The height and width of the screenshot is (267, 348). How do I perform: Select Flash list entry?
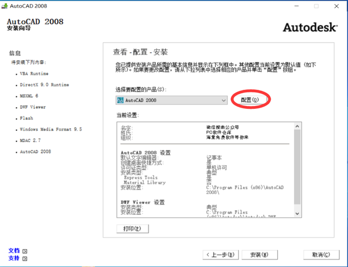(x=27, y=118)
